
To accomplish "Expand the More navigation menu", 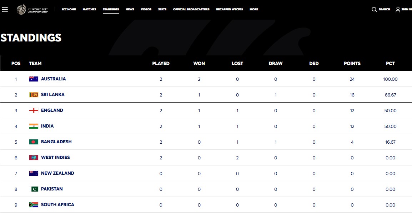I will pos(254,9).
